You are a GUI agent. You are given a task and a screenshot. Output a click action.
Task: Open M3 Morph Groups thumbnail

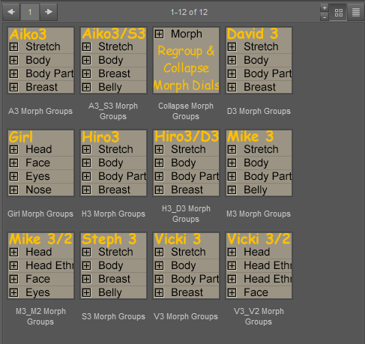[259, 163]
